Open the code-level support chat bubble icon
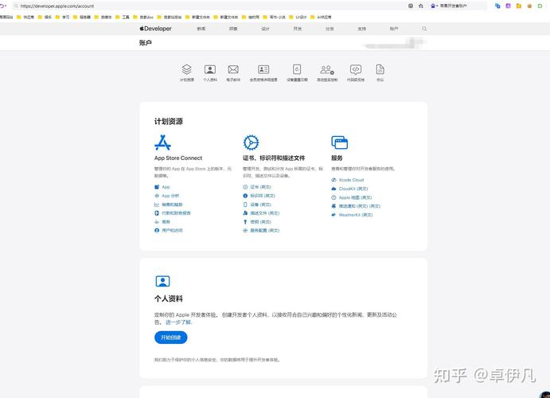This screenshot has width=550, height=398. [x=356, y=69]
